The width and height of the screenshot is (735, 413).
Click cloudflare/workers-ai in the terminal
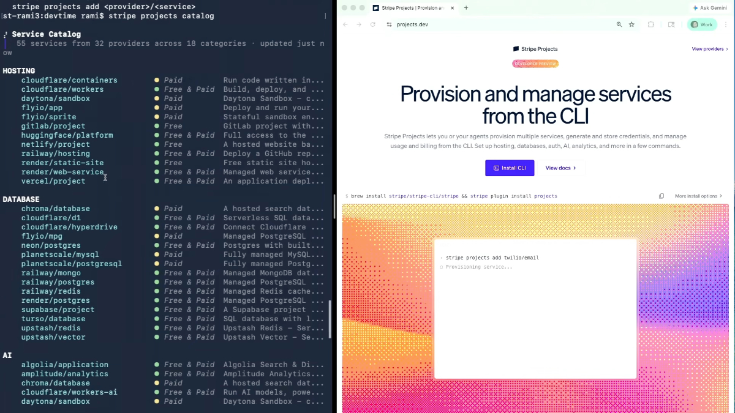69,392
